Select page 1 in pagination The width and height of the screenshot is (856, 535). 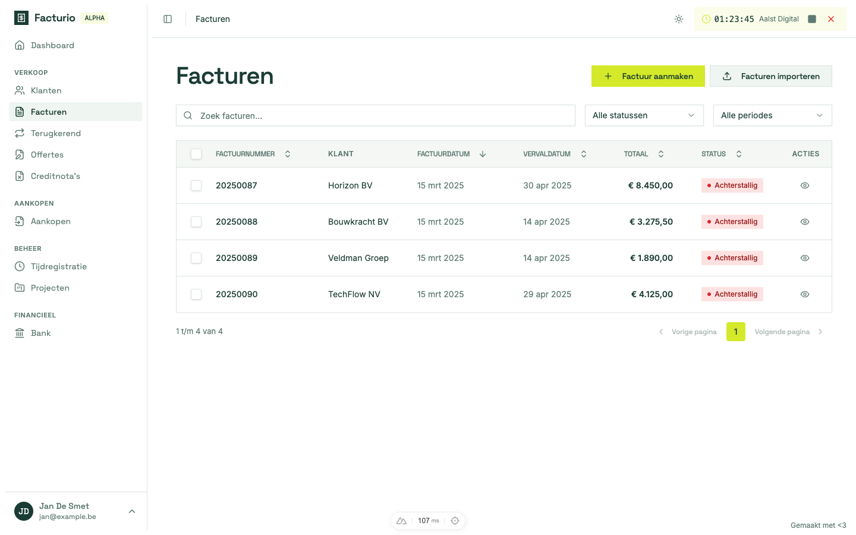736,332
